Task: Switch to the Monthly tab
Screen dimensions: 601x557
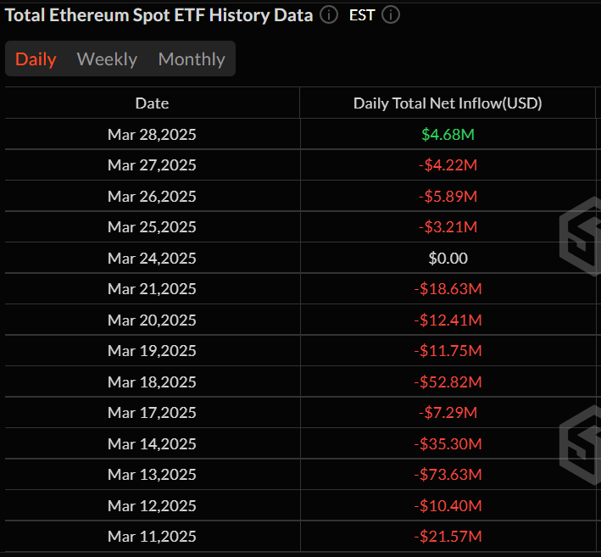Action: point(192,59)
